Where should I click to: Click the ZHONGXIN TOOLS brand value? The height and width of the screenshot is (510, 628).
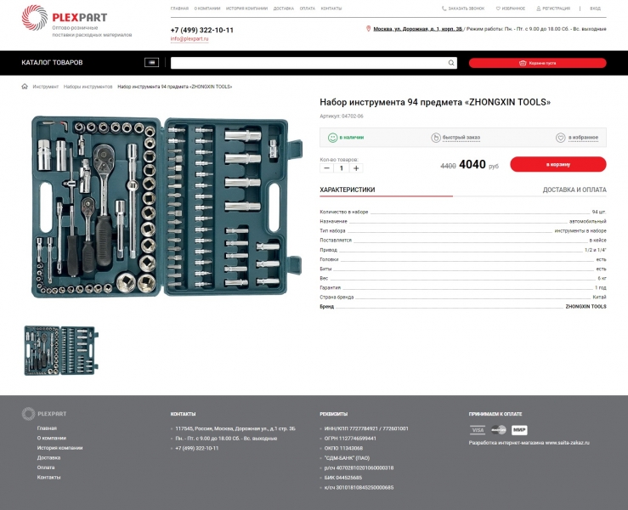click(586, 307)
